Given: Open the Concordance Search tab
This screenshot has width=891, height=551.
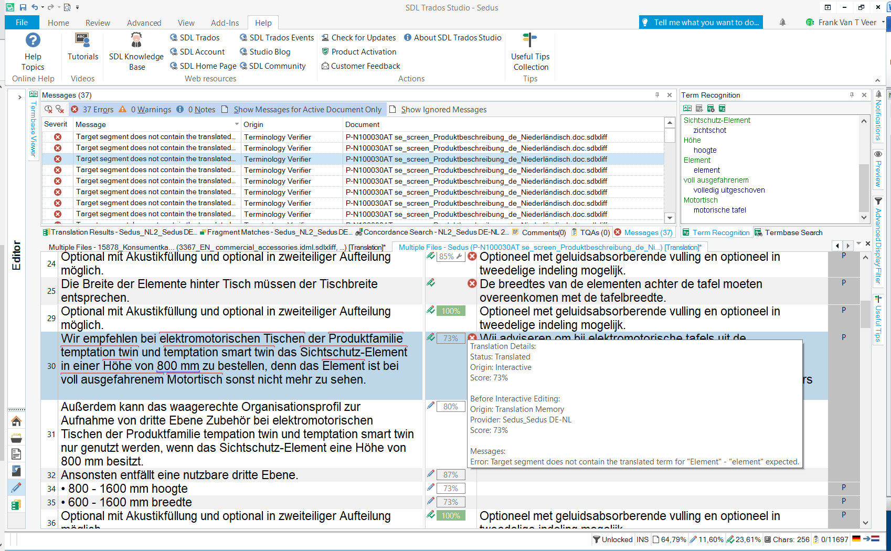Looking at the screenshot, I should [432, 232].
